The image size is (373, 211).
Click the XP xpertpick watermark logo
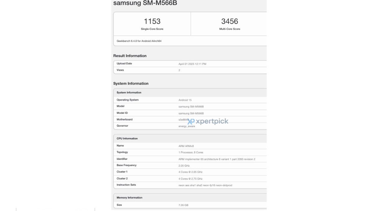click(x=208, y=121)
